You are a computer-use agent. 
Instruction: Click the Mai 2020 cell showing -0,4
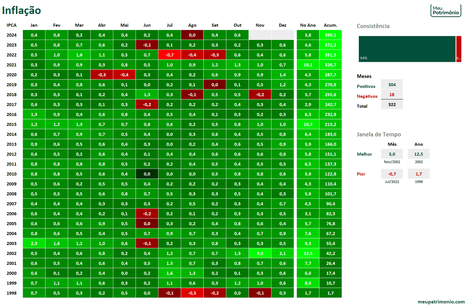coord(124,75)
